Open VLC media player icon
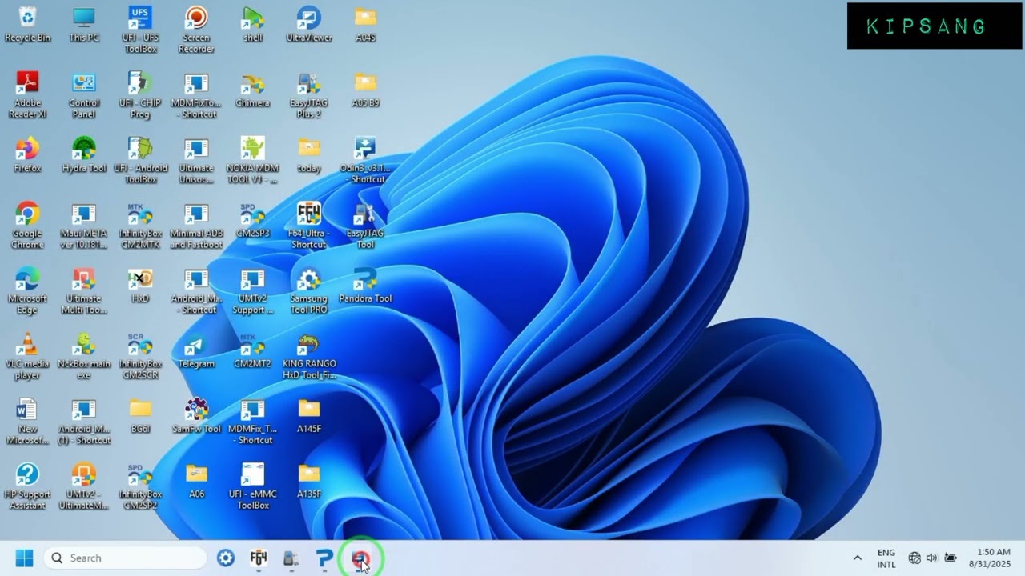The height and width of the screenshot is (576, 1025). pyautogui.click(x=27, y=356)
